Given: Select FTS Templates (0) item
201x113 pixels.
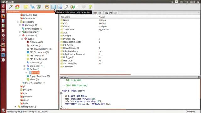Looking at the screenshot, I should [38, 59].
